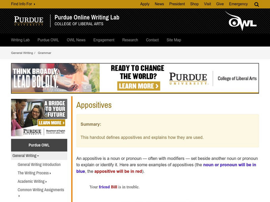Expand the Common Writing Assignments item

(41, 190)
